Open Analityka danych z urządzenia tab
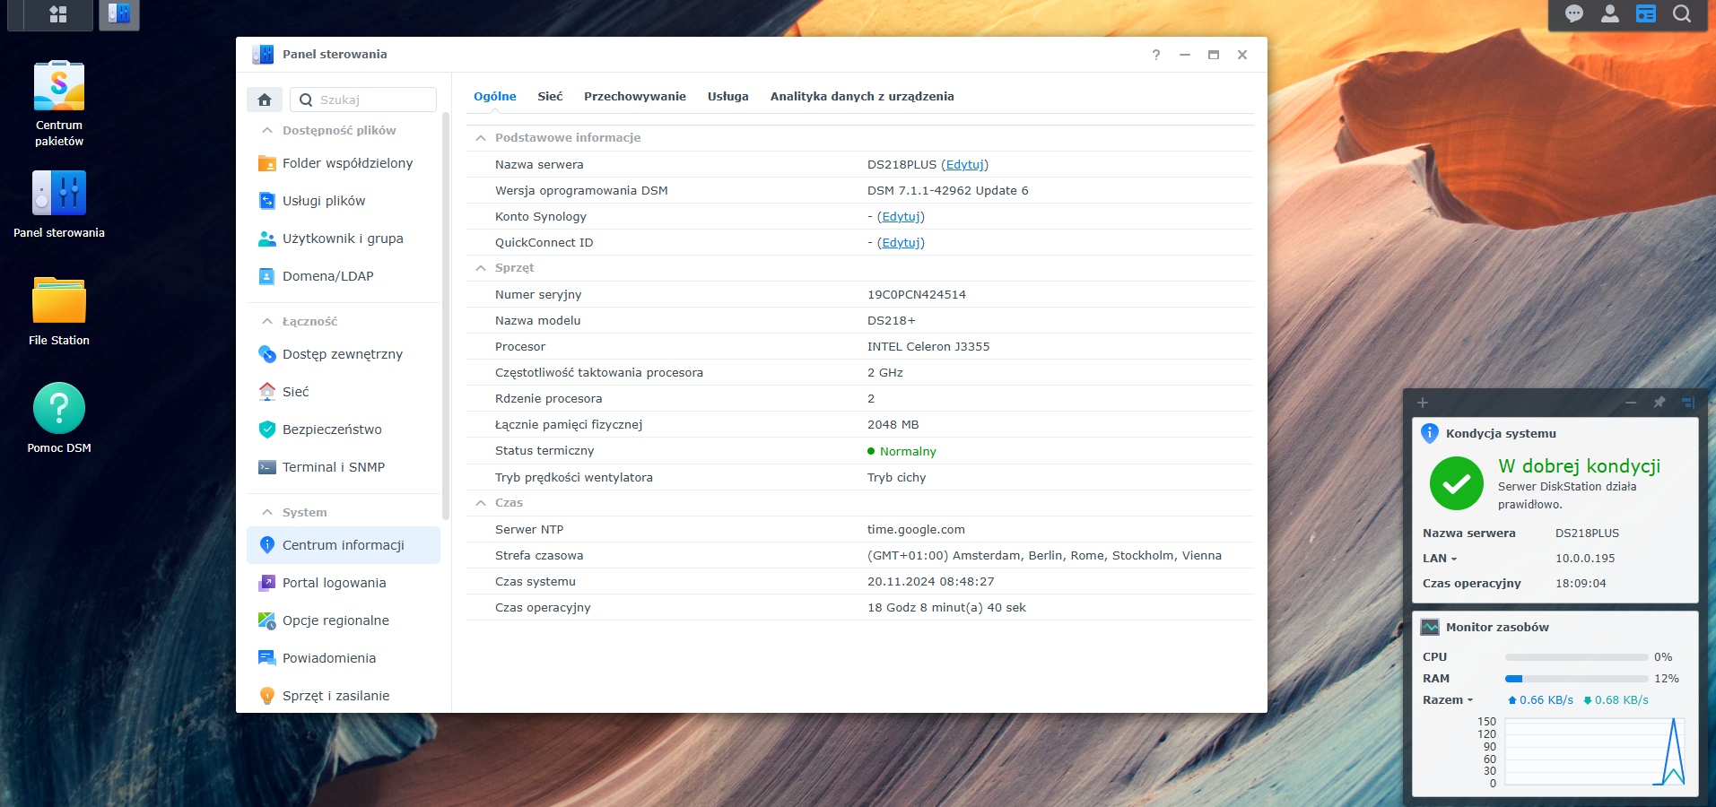Screen dimensions: 1716x807 coord(862,96)
